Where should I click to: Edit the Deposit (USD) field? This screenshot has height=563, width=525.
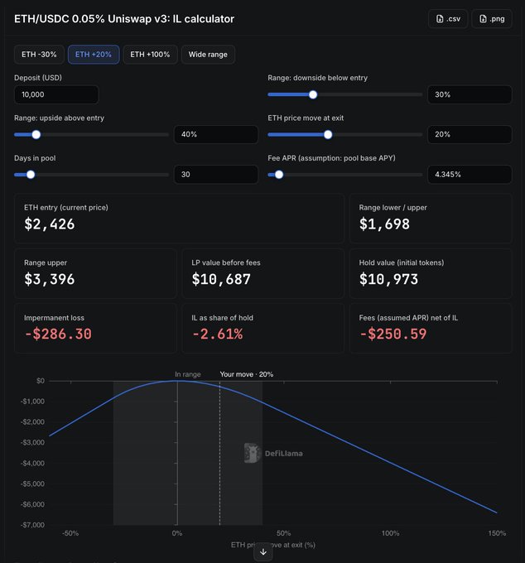click(x=56, y=94)
